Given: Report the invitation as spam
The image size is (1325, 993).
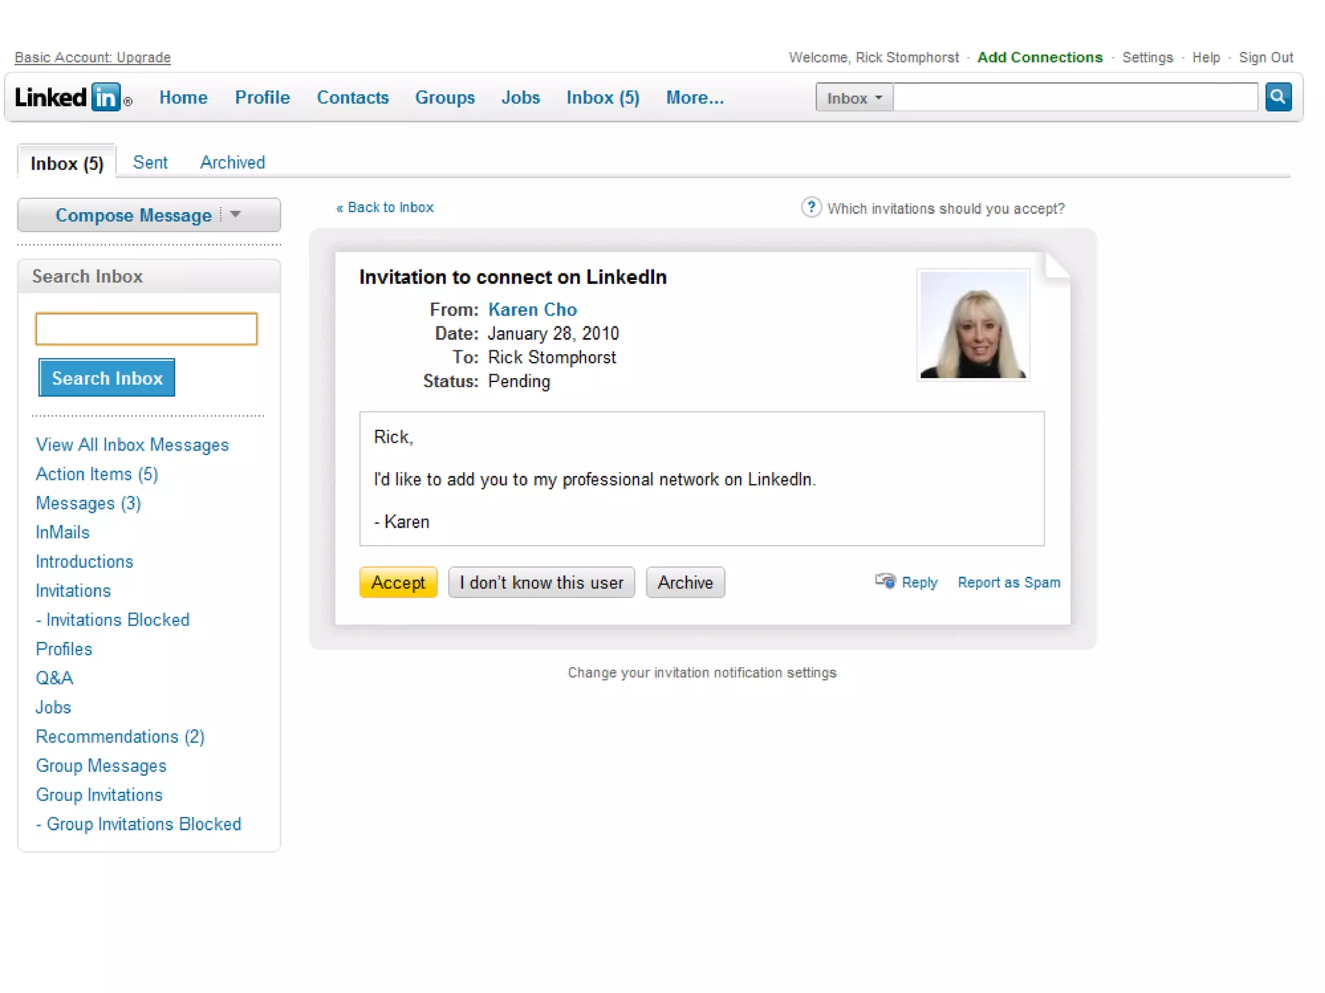Looking at the screenshot, I should (x=1009, y=582).
